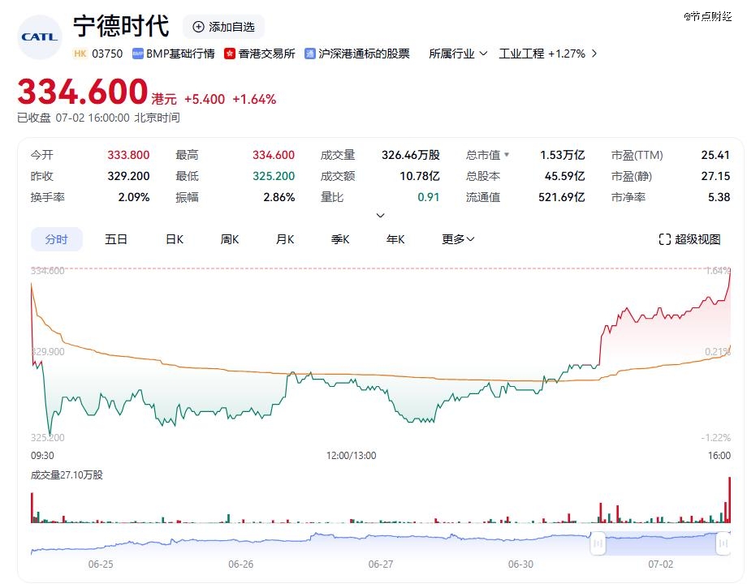Click the arrow next to 工业工程 +1.27%
This screenshot has width=747, height=588.
(594, 54)
